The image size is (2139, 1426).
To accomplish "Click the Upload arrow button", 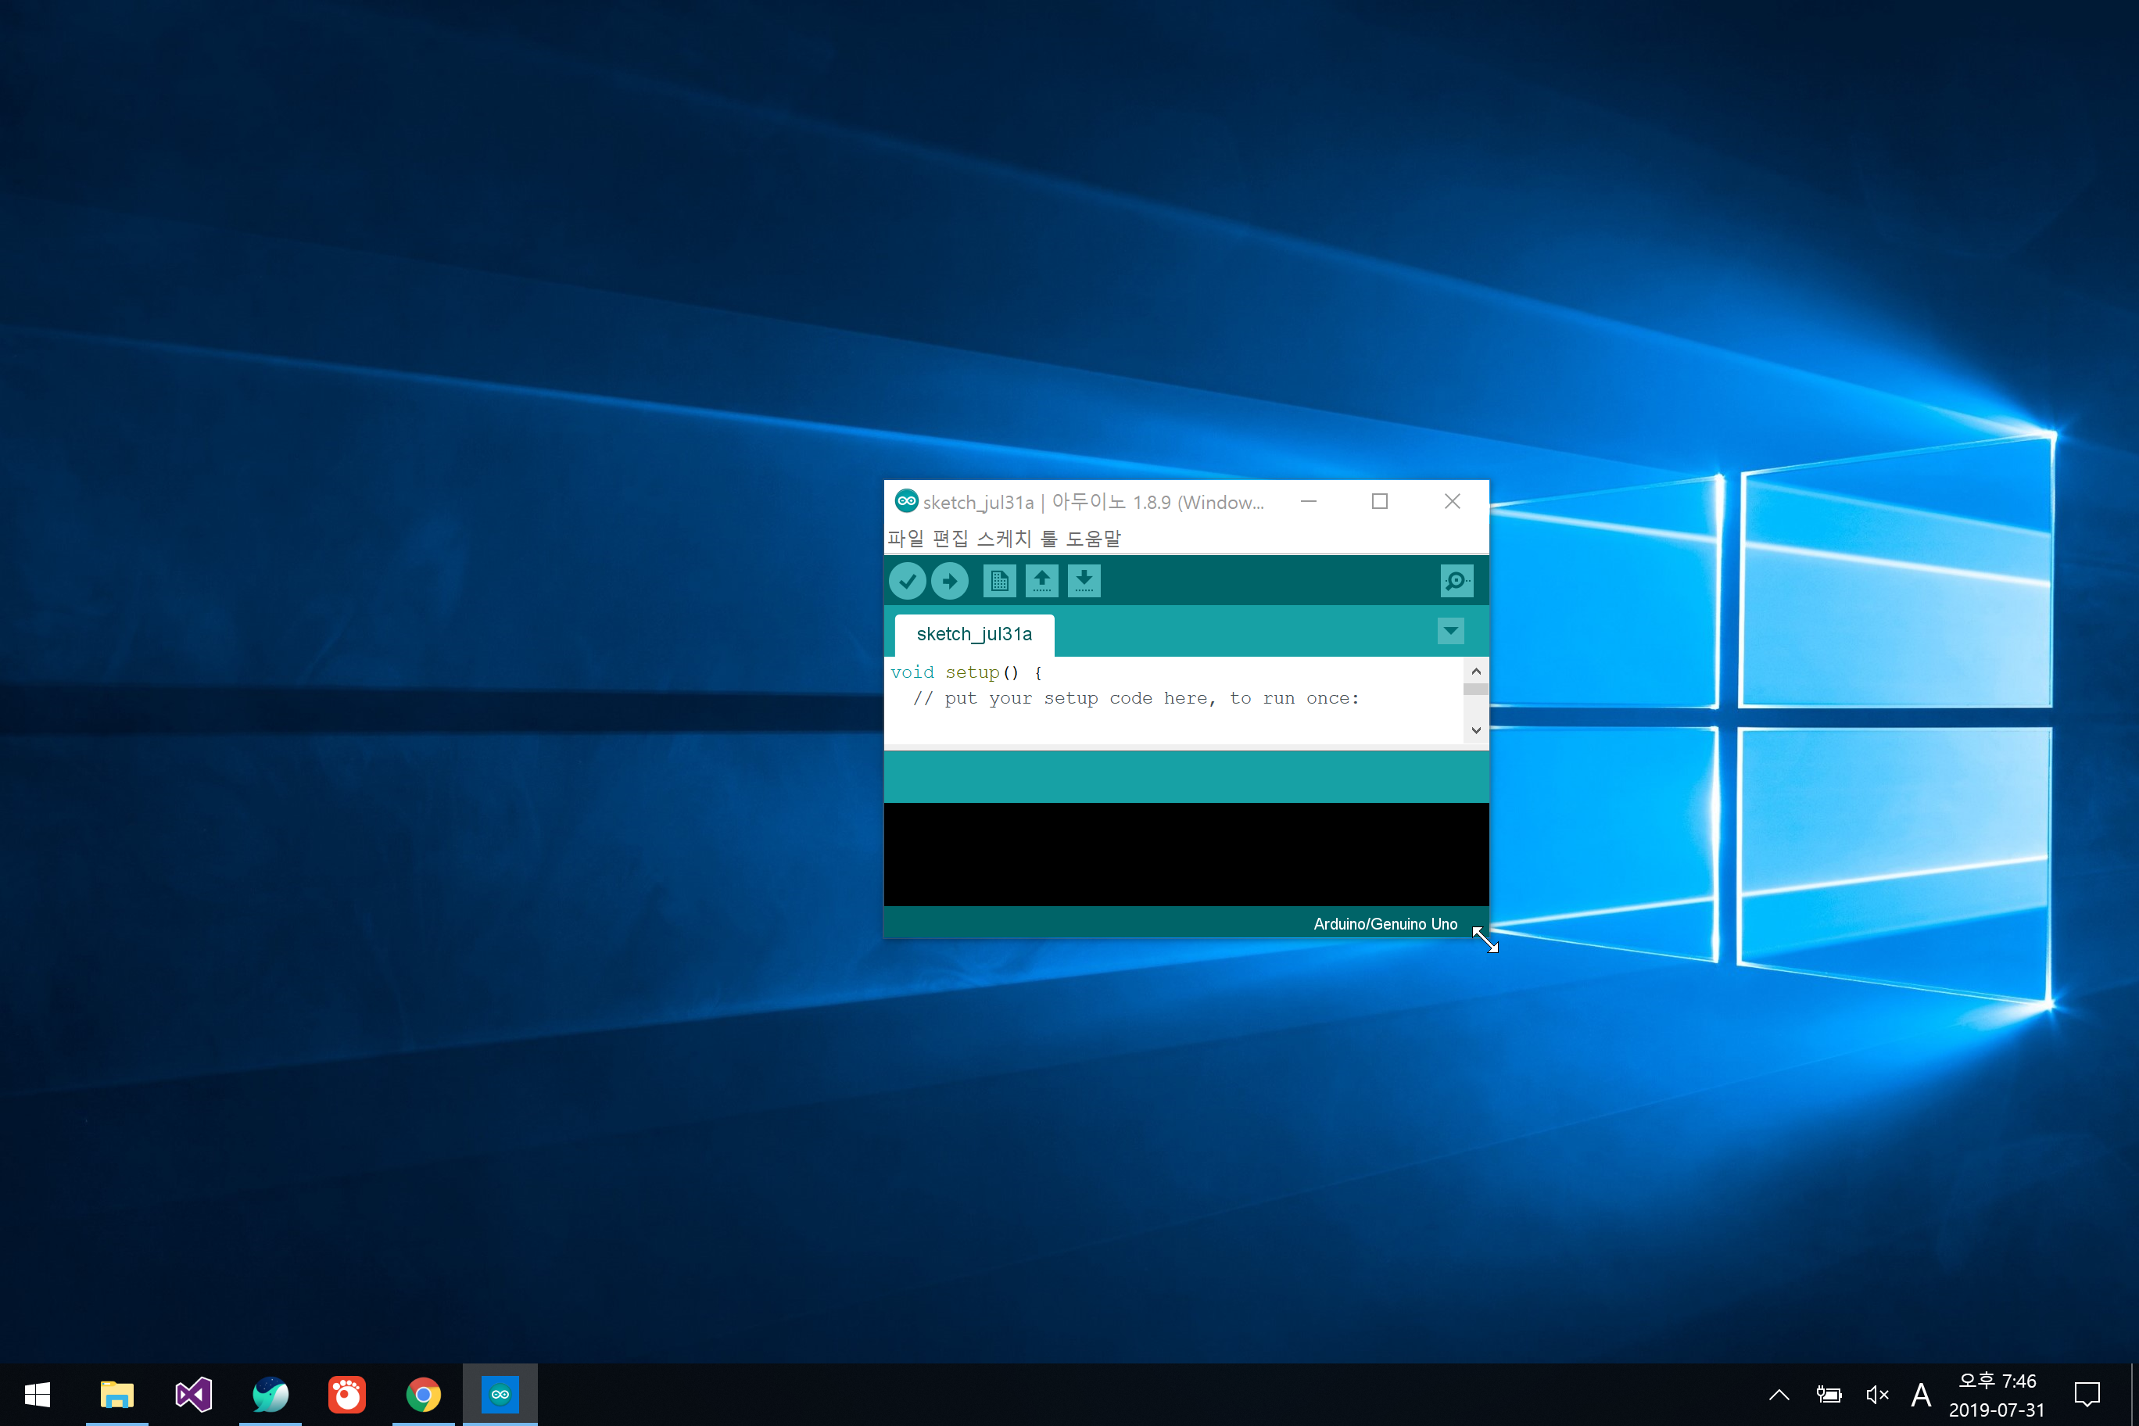I will pyautogui.click(x=949, y=581).
